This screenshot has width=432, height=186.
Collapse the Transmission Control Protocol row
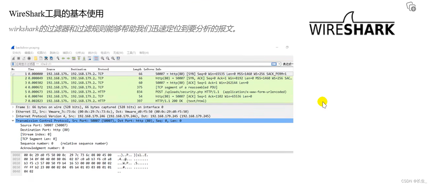pos(13,121)
